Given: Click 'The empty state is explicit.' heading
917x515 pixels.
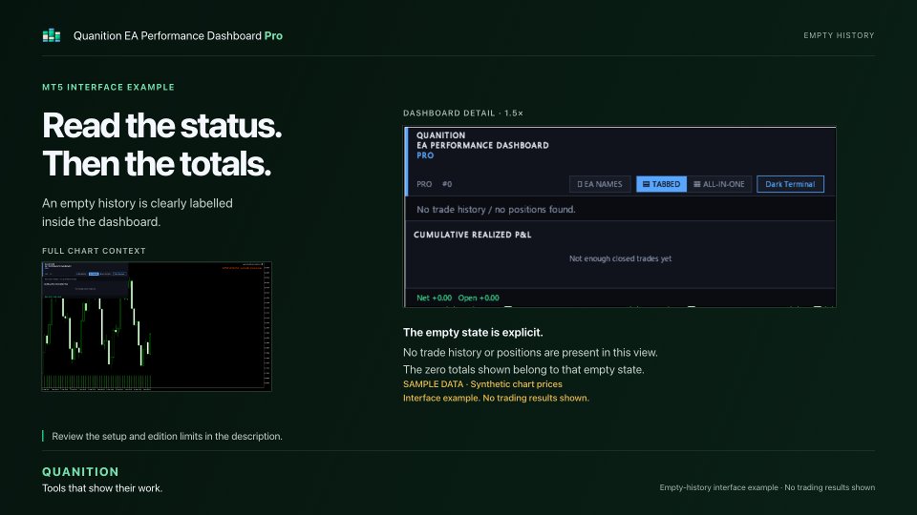Looking at the screenshot, I should point(473,332).
